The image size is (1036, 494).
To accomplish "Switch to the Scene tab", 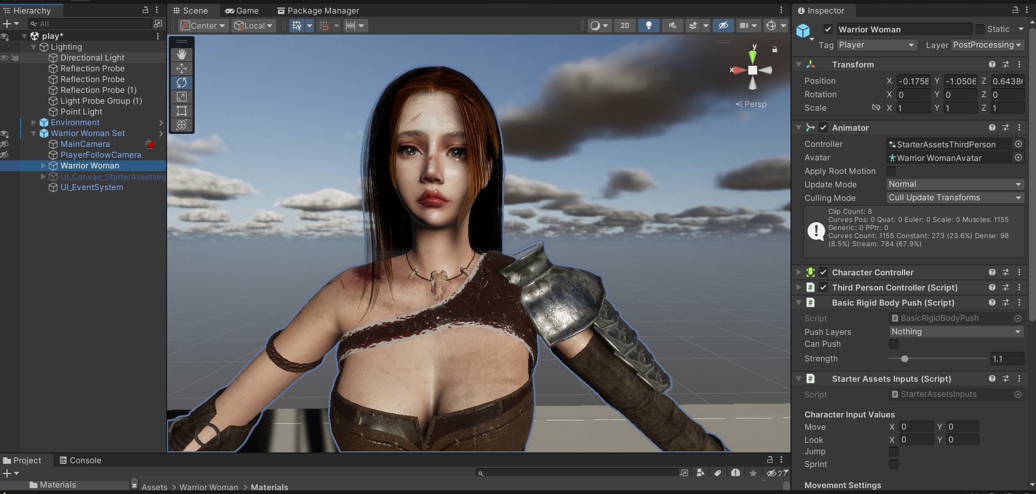I will tap(190, 10).
